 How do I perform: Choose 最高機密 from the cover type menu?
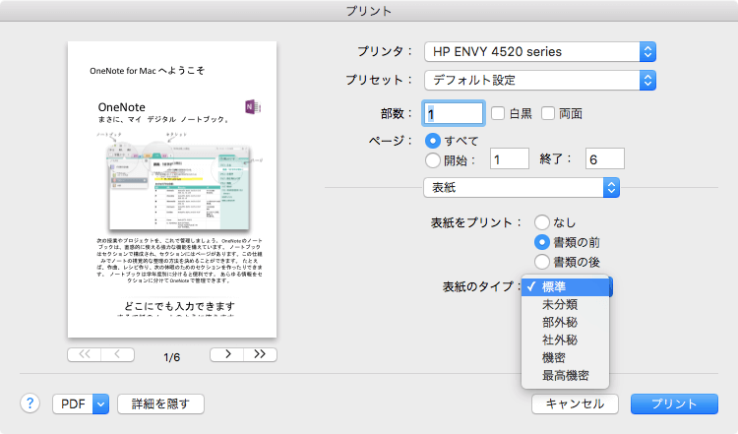coord(565,376)
